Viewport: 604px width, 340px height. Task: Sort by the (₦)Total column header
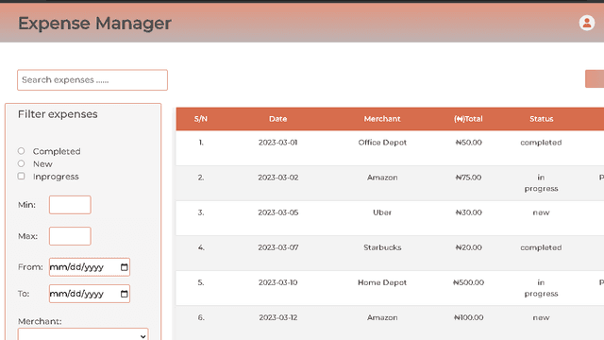[468, 119]
